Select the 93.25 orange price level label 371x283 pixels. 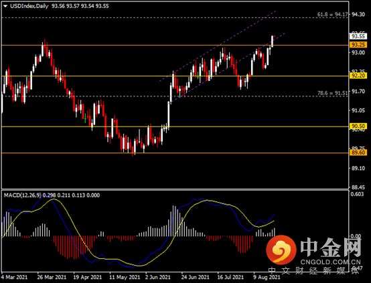358,45
